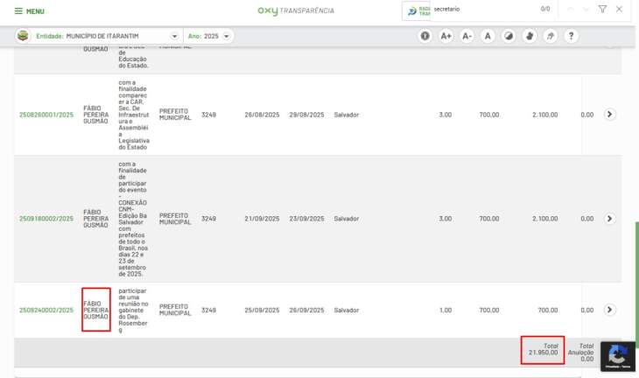Viewport: 639px width, 378px height.
Task: Expand the Ano 2025 dropdown
Action: (x=228, y=36)
